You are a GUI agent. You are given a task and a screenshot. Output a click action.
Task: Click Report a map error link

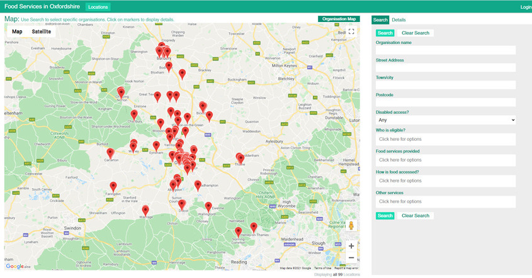click(x=346, y=268)
